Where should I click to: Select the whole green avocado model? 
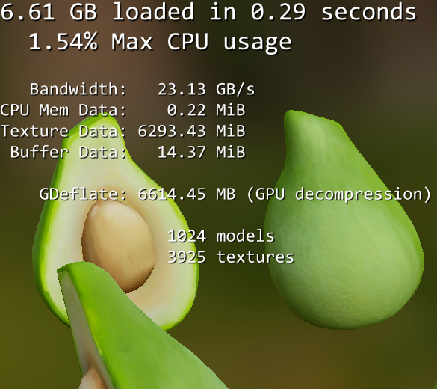(x=344, y=221)
